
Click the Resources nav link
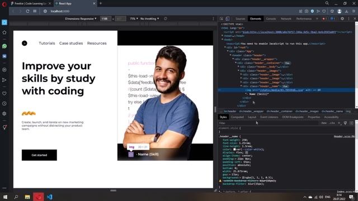(x=97, y=44)
